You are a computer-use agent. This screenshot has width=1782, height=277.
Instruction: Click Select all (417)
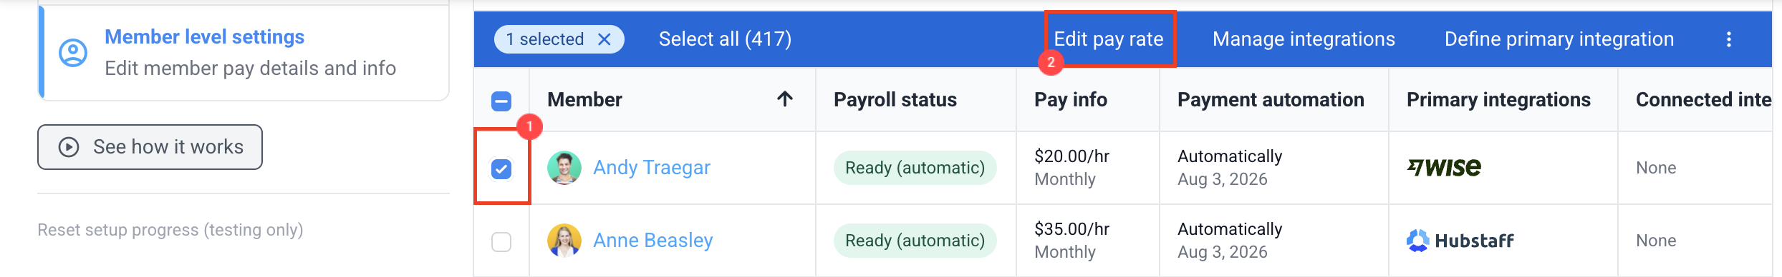click(725, 39)
